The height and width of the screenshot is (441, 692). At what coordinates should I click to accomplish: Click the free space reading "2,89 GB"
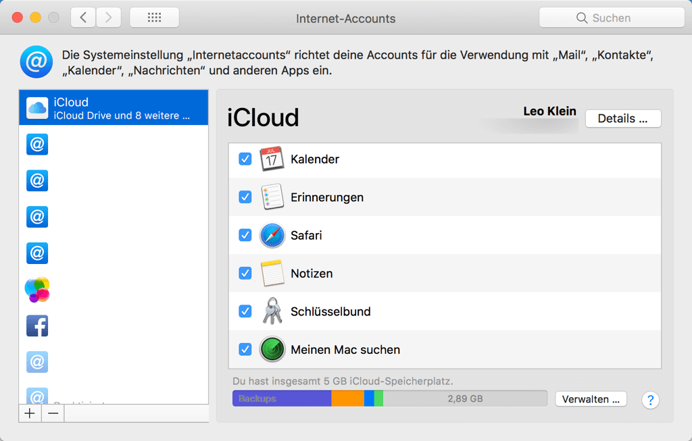465,398
